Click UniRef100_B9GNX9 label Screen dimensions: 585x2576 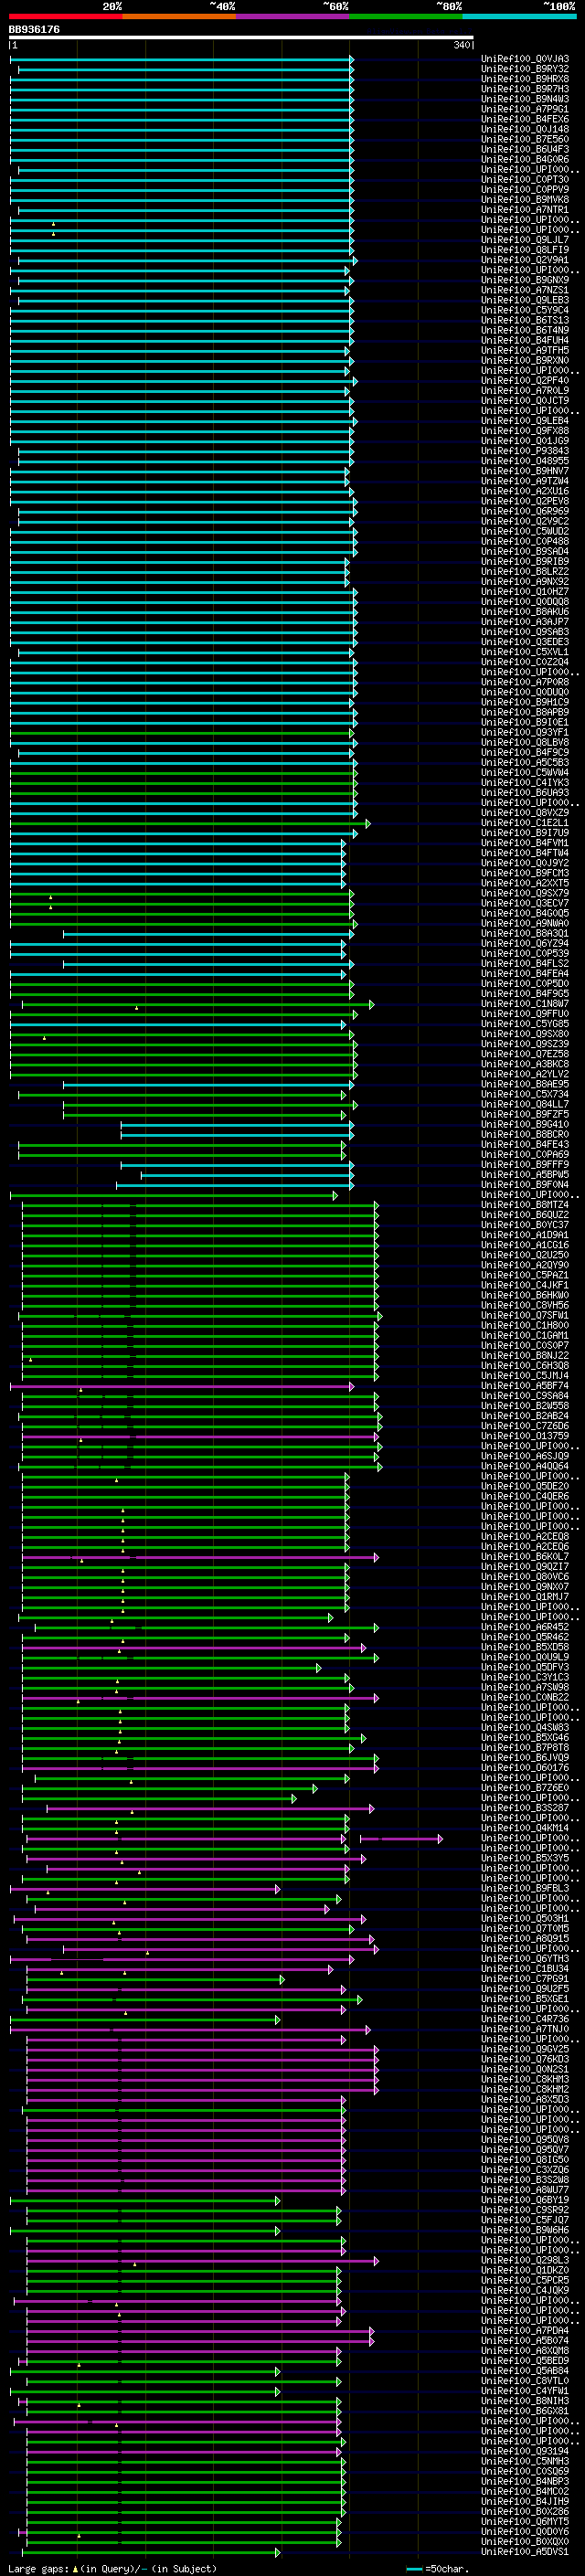pyautogui.click(x=525, y=280)
